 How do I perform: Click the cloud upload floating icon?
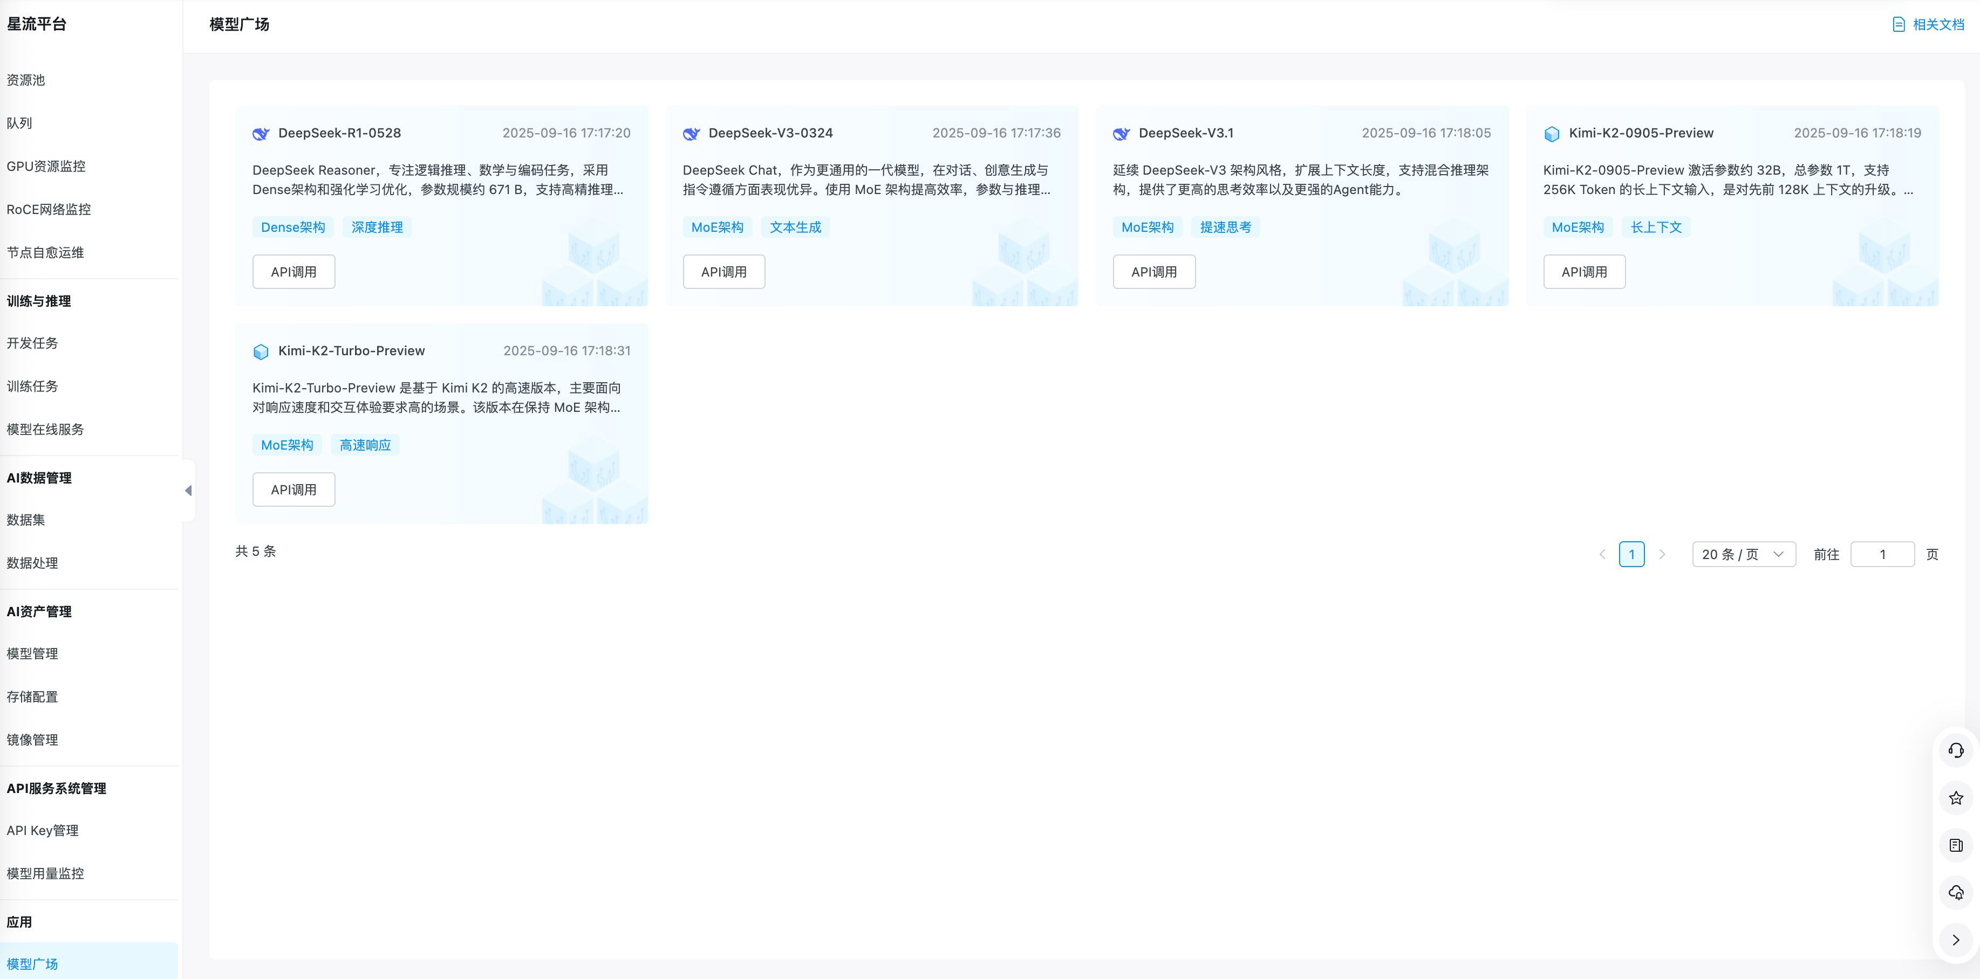1955,892
